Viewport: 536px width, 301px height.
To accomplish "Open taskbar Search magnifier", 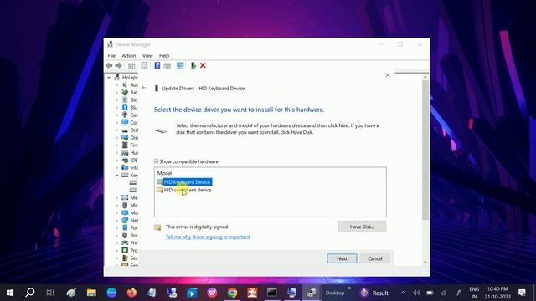I will coord(30,293).
